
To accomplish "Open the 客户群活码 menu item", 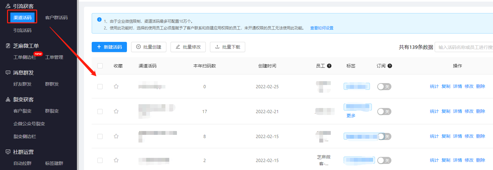I will point(56,18).
